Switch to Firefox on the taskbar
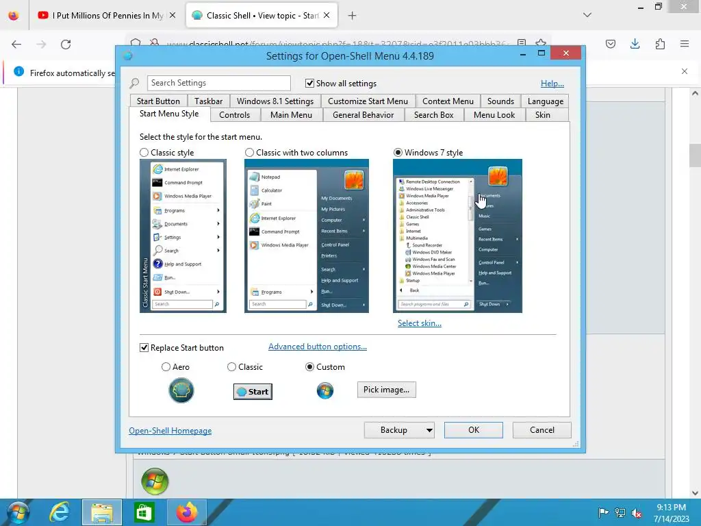The image size is (701, 526). point(186,512)
